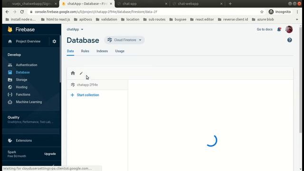Open Hosting in sidebar

click(x=21, y=87)
